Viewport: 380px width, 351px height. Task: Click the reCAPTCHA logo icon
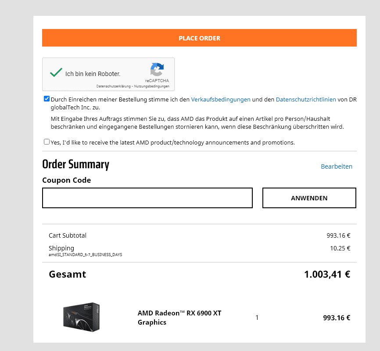click(x=157, y=70)
